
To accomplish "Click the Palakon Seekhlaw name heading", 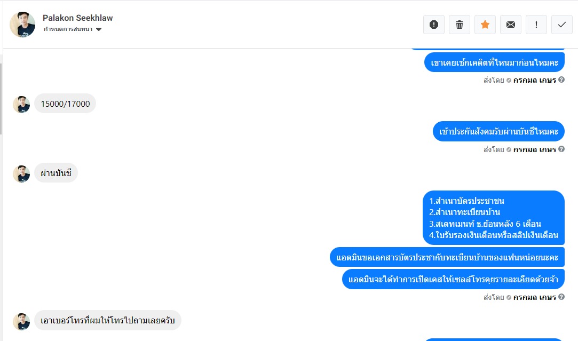I will [78, 18].
